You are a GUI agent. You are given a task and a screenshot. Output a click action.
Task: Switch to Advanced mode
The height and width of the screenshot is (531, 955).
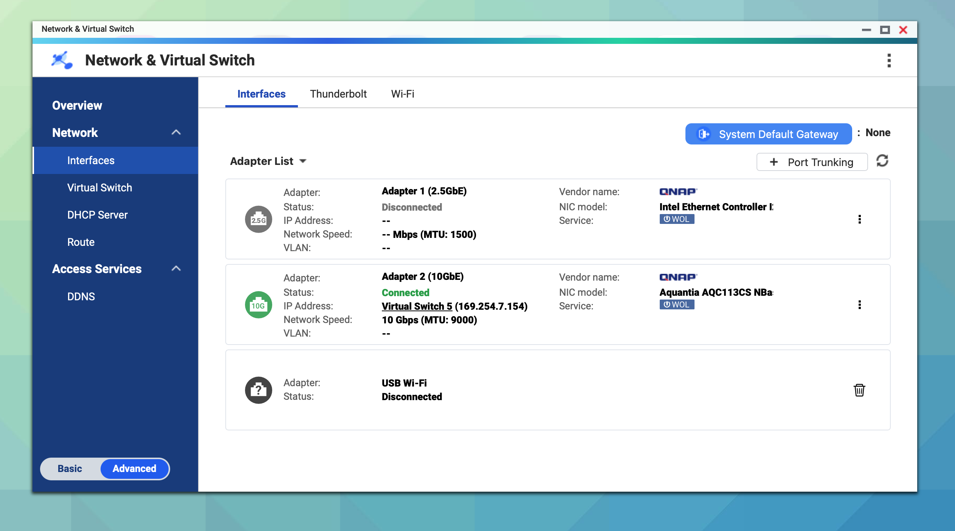point(134,469)
